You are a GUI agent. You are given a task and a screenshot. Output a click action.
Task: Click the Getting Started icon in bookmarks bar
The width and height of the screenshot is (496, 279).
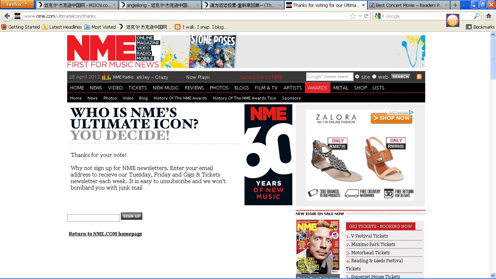(3, 27)
